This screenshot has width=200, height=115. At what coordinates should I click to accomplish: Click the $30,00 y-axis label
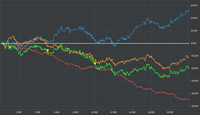pyautogui.click(x=194, y=5)
